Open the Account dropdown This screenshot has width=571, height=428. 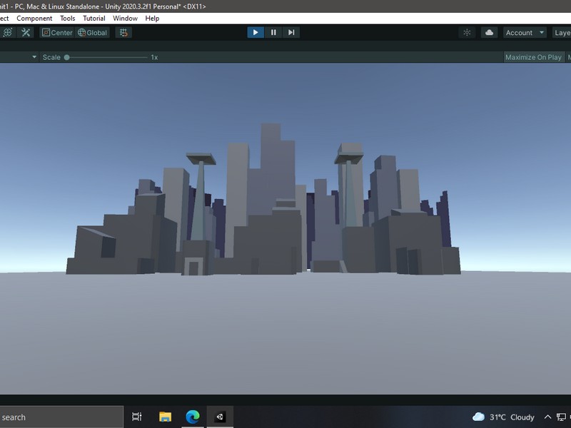524,32
